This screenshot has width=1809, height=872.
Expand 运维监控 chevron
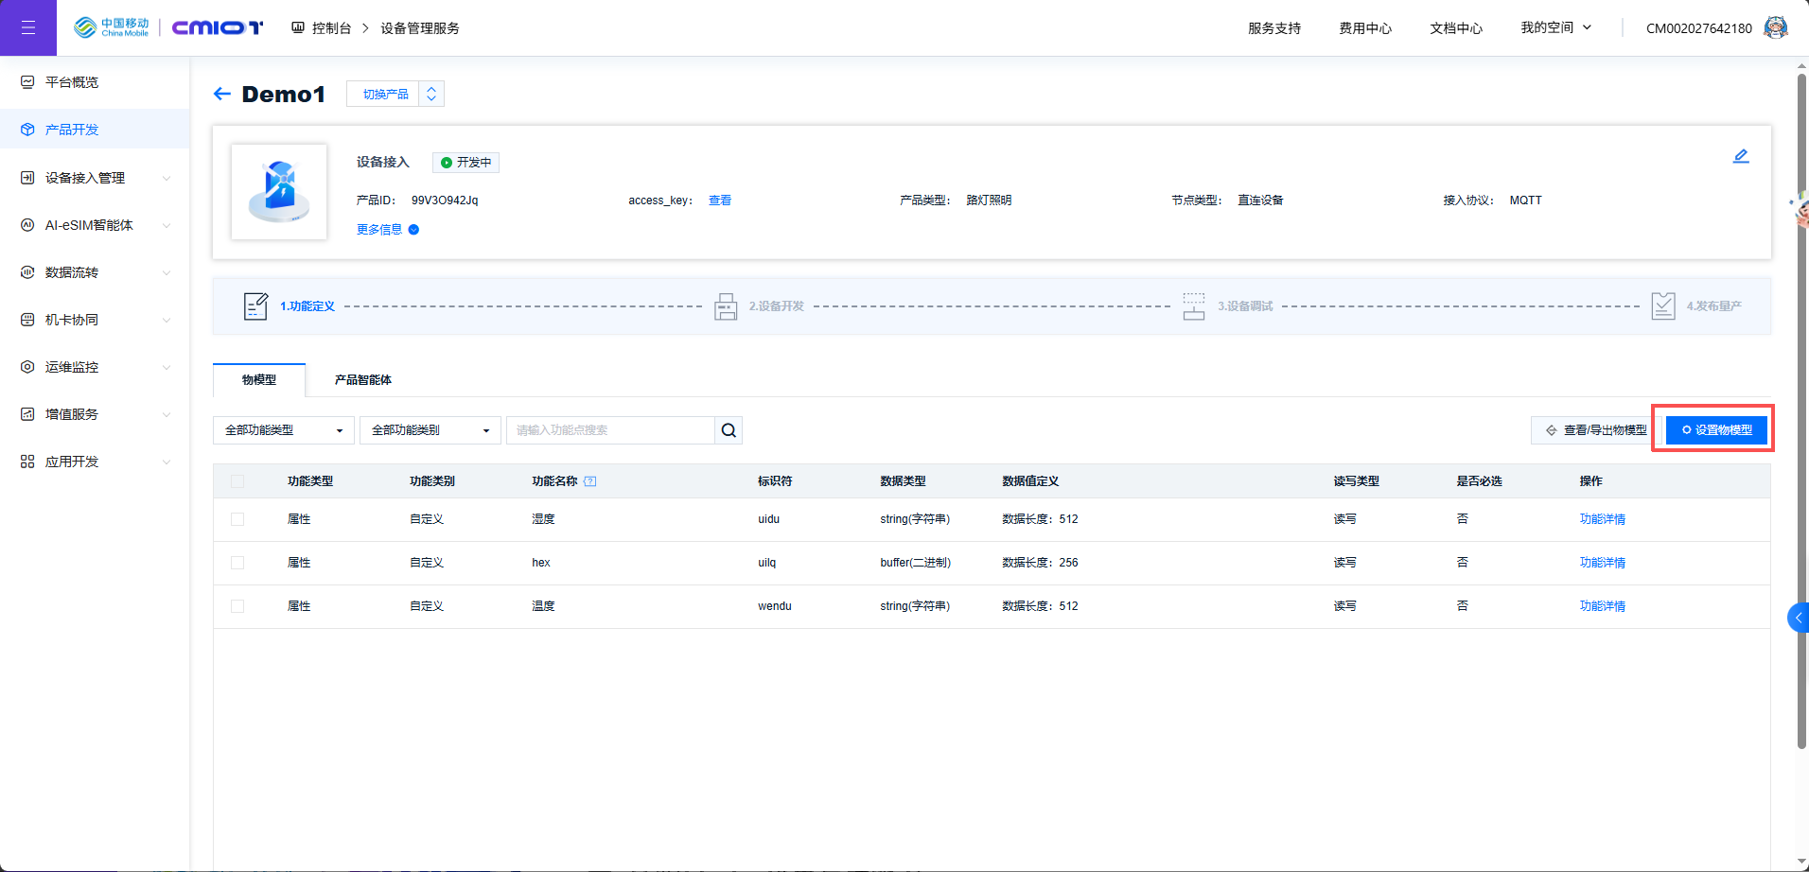[167, 367]
